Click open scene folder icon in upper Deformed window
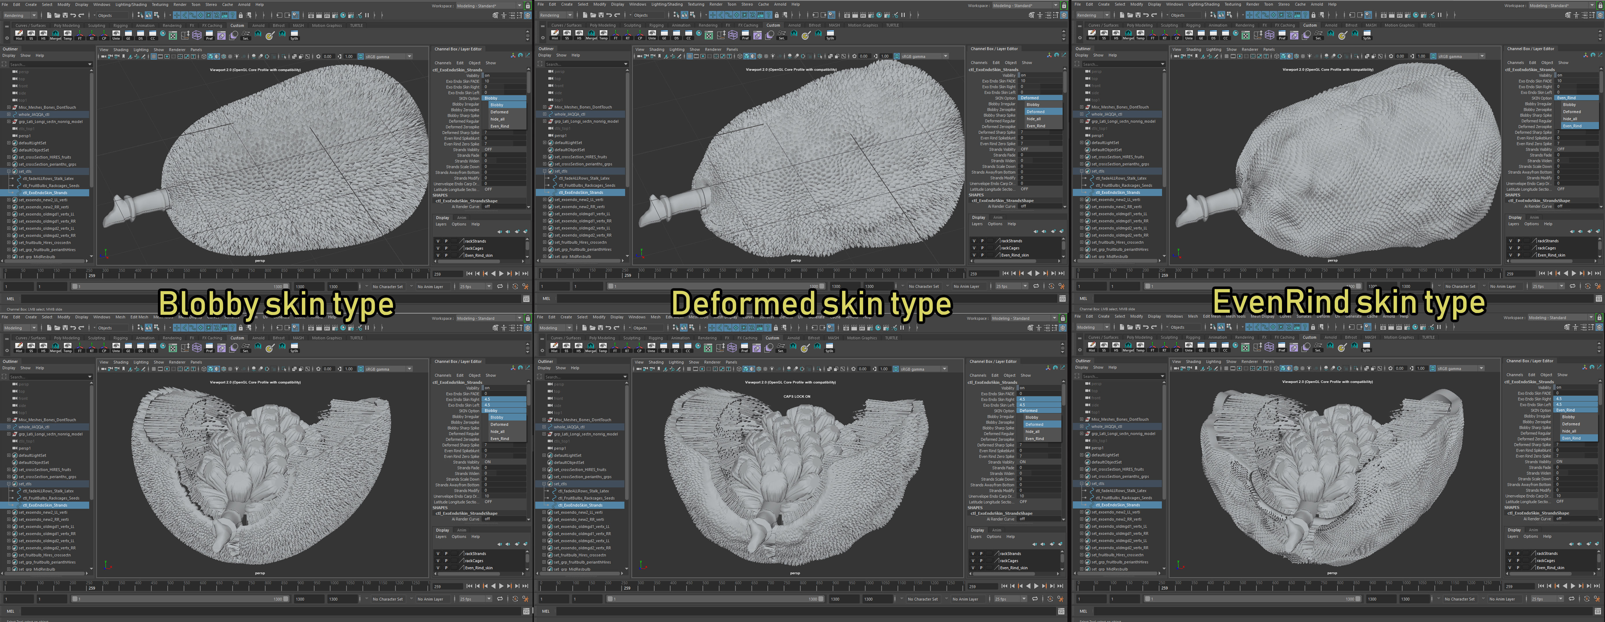Image resolution: width=1605 pixels, height=622 pixels. 593,15
